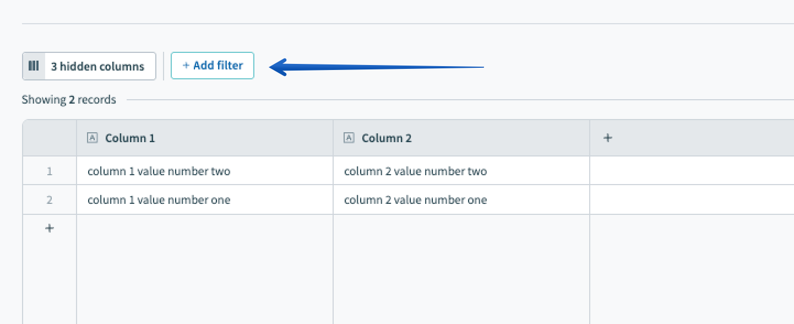Click cell 'column 1 value number one'
Image resolution: width=794 pixels, height=324 pixels.
click(x=159, y=199)
